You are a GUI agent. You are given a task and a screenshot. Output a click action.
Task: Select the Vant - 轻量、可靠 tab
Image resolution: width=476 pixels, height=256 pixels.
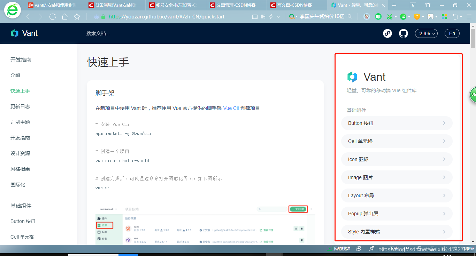point(358,5)
